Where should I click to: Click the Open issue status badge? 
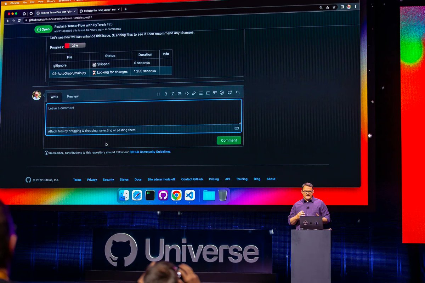click(x=43, y=29)
